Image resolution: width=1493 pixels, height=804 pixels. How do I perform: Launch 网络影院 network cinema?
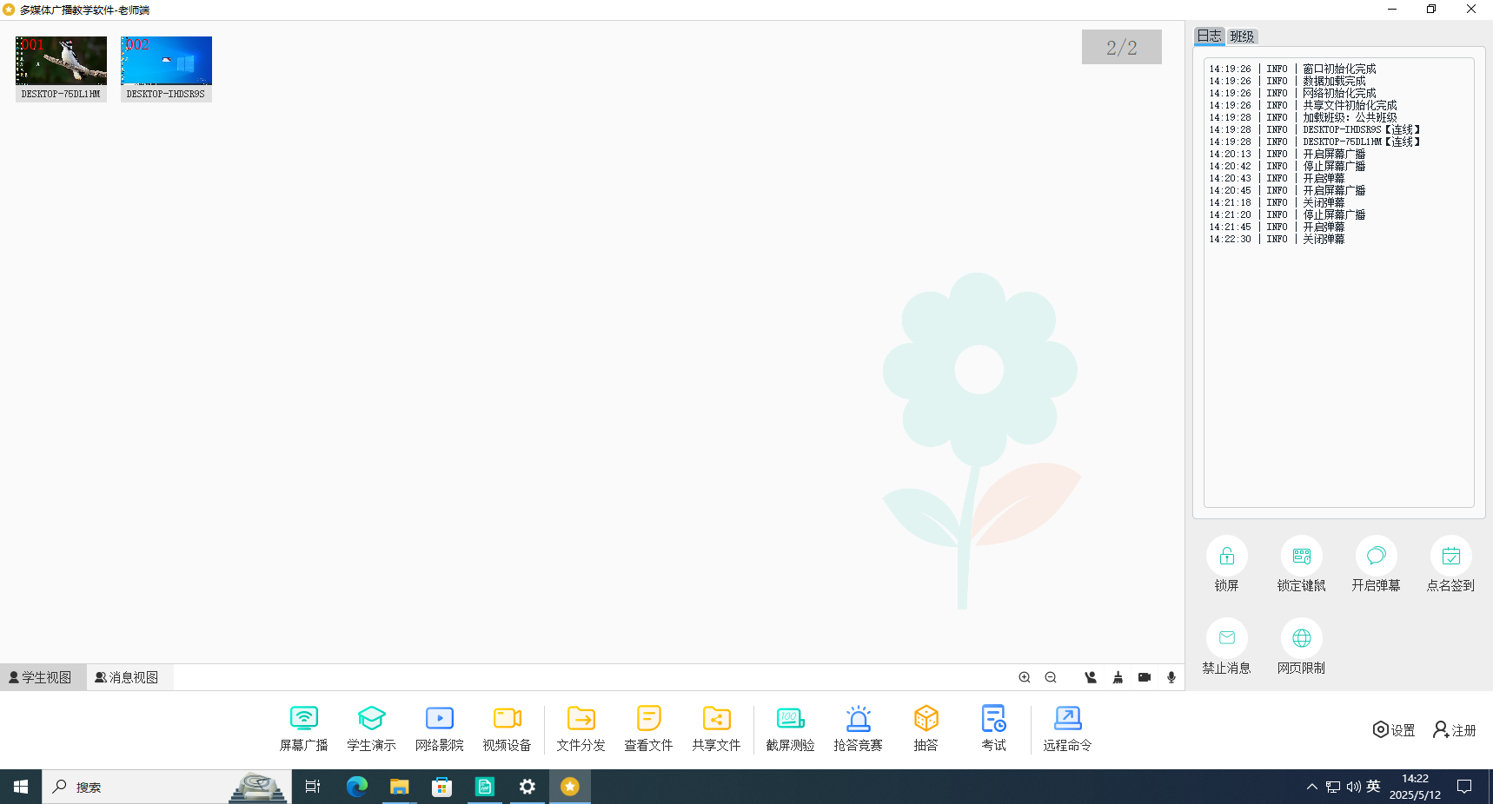click(x=439, y=728)
